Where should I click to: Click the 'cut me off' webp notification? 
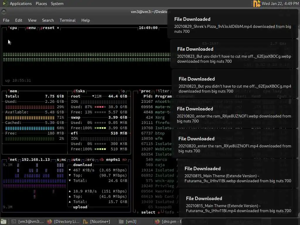[x=234, y=54]
